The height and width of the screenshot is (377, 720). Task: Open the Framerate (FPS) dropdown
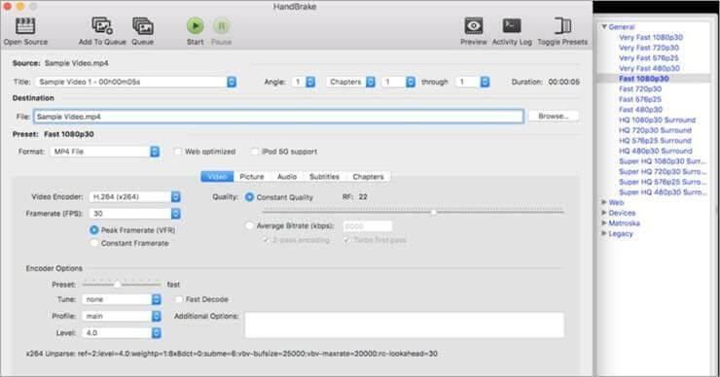coord(134,214)
